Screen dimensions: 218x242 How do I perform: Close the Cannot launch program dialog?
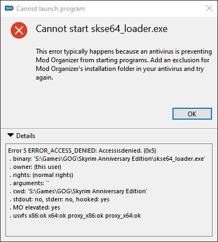[x=209, y=8]
